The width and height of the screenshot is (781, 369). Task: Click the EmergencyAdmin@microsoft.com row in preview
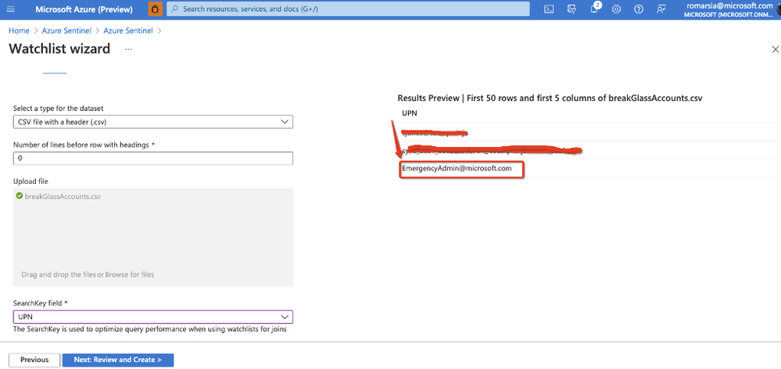457,168
